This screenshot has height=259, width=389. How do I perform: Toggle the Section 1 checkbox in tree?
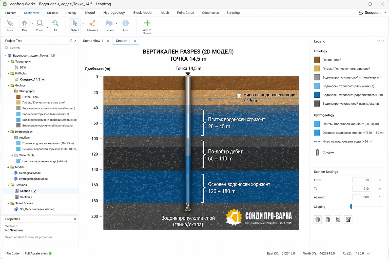(x=35, y=191)
